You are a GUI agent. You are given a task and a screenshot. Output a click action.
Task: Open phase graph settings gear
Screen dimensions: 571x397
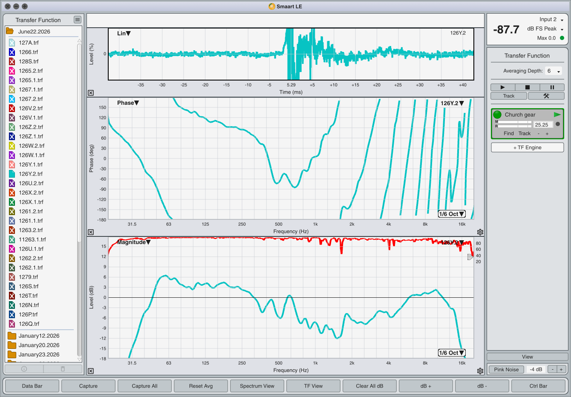click(x=480, y=232)
